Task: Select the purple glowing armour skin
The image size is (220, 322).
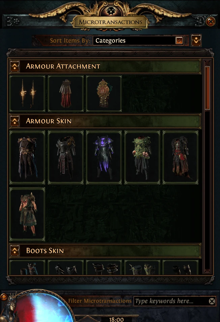Action: 104,157
